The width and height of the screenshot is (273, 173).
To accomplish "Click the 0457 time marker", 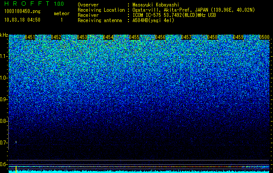I will click(186, 37).
